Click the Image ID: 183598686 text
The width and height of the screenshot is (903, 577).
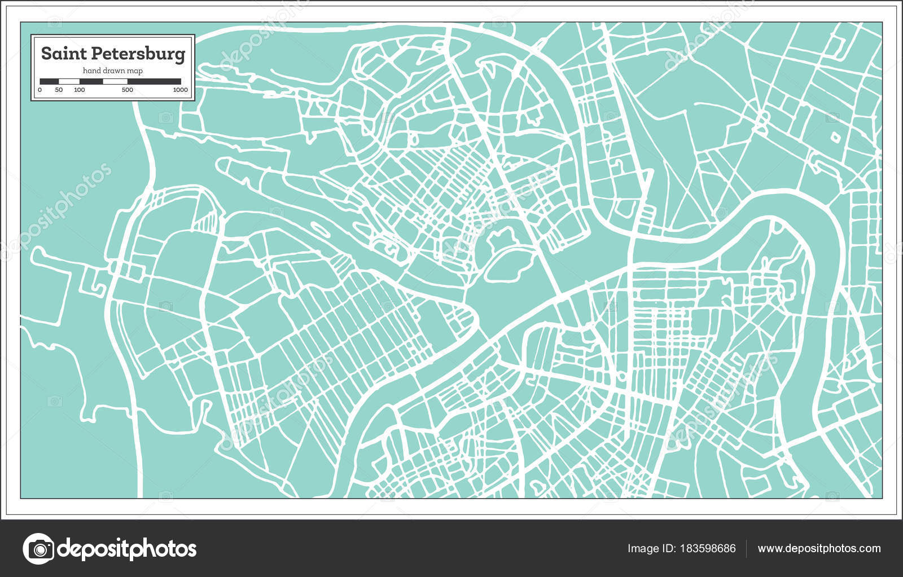pyautogui.click(x=682, y=548)
